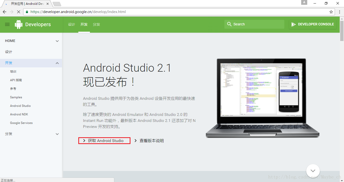Collapse the 开发 sidebar section
344x182 pixels.
(x=57, y=63)
